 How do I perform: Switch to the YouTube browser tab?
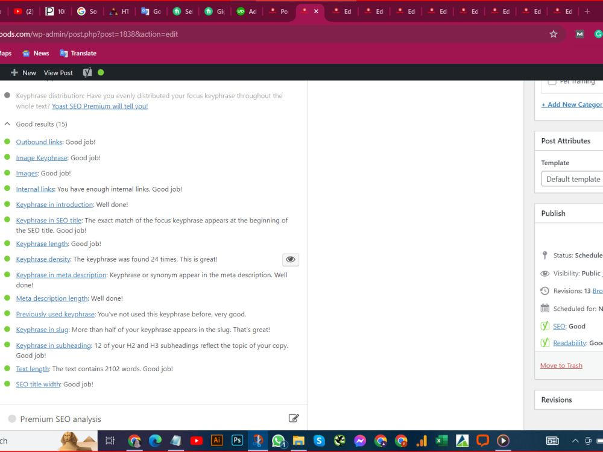click(23, 11)
